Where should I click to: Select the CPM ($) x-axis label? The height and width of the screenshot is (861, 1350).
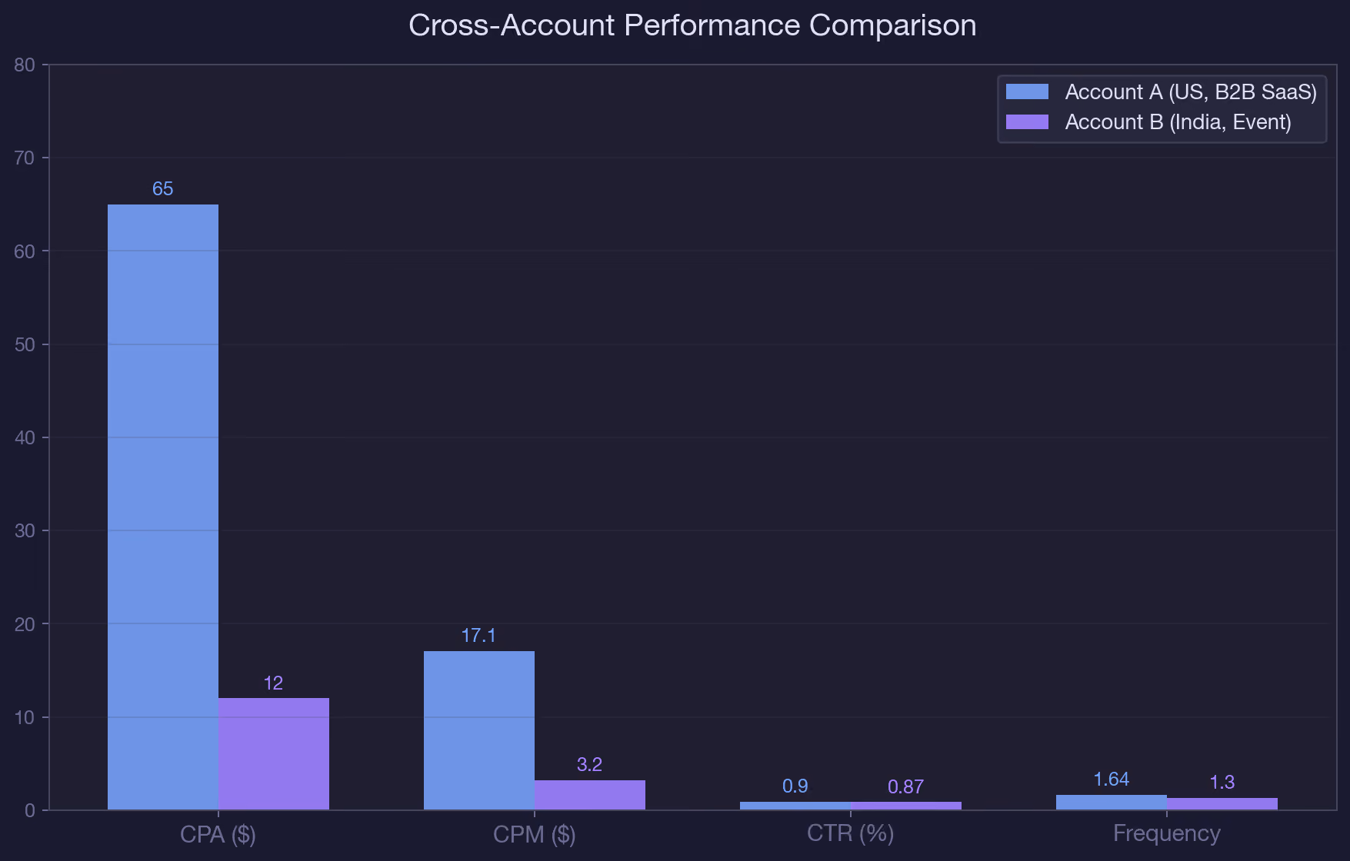click(535, 834)
